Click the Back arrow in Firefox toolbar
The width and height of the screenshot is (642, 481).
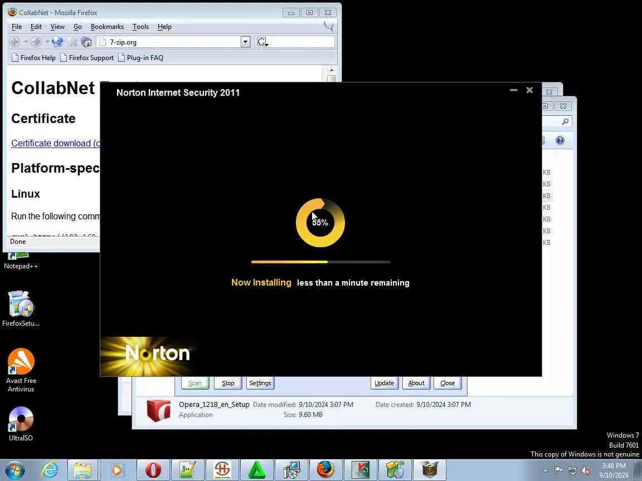[x=14, y=42]
